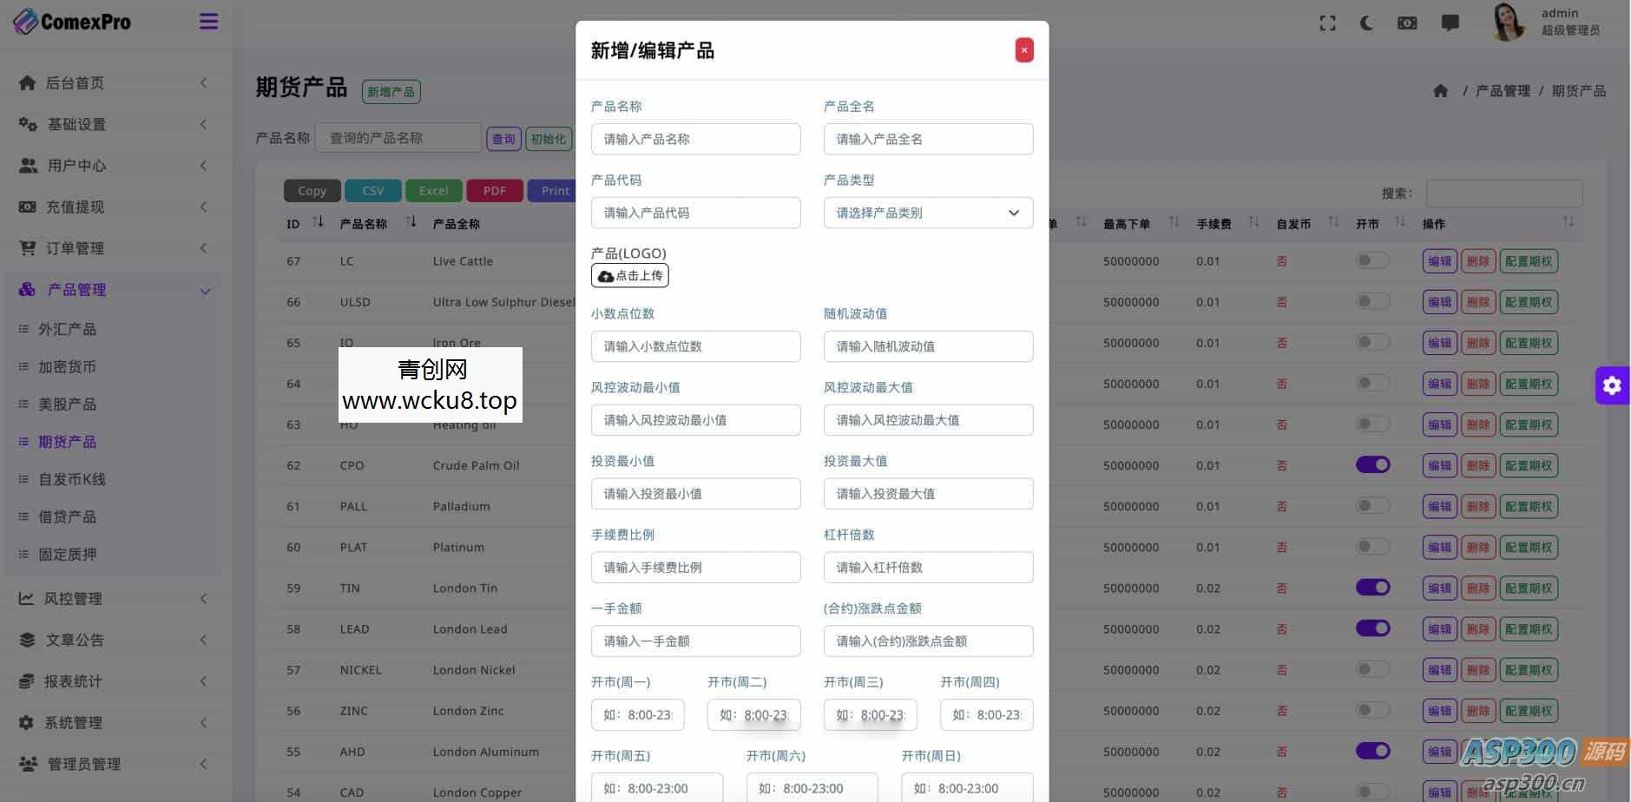The width and height of the screenshot is (1631, 802).
Task: Enable dark mode via the moon icon
Action: coord(1366,23)
